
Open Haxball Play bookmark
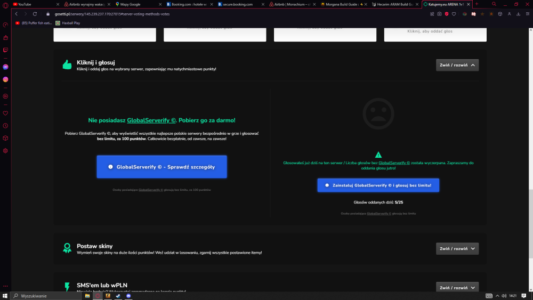[x=68, y=23]
